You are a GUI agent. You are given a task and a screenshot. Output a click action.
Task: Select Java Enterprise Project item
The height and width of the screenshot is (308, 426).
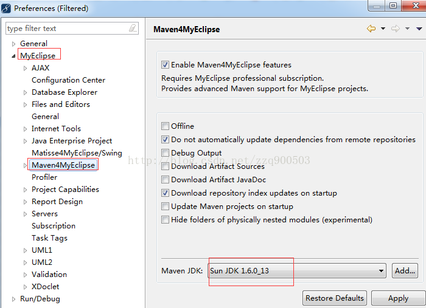click(72, 141)
